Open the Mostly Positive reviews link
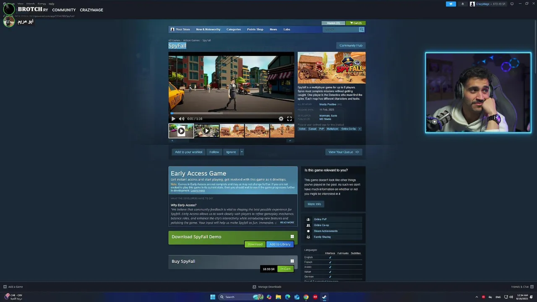The width and height of the screenshot is (537, 302). click(328, 104)
